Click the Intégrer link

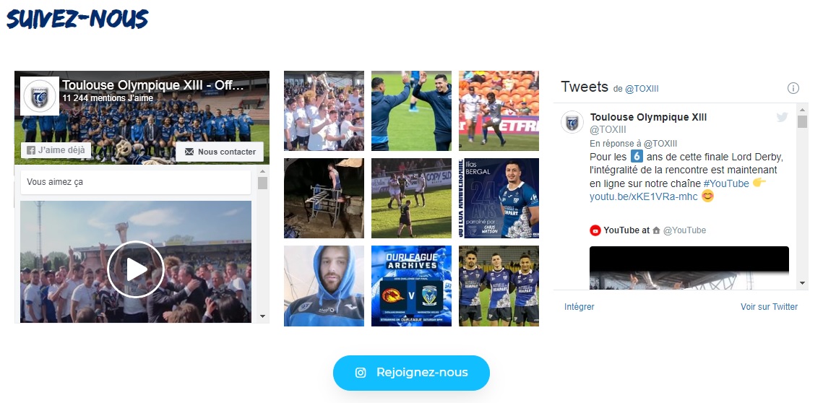click(x=579, y=307)
